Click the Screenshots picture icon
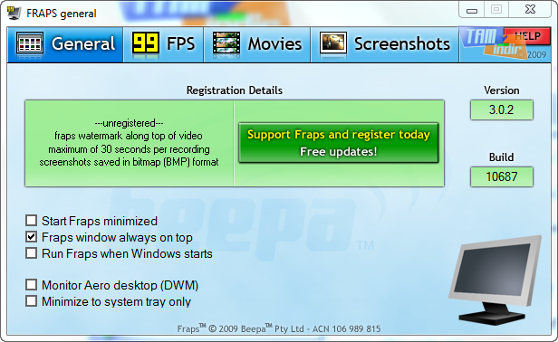The width and height of the screenshot is (558, 342). click(x=333, y=43)
